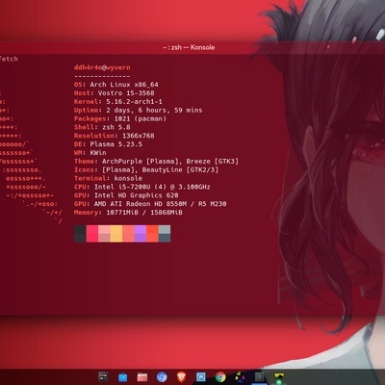Click the 'DE: Plasma 5.23.5' line
The width and height of the screenshot is (385, 385).
[x=108, y=144]
